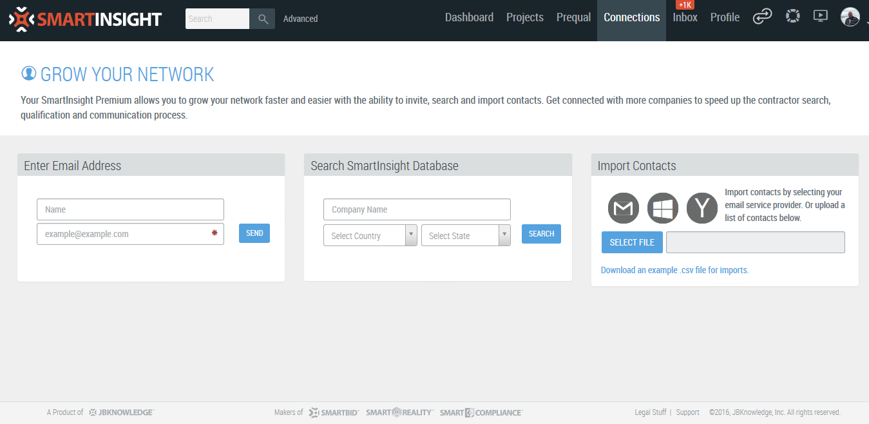Click the 'Import Contacts' panel title
The height and width of the screenshot is (424, 869).
[x=637, y=166]
